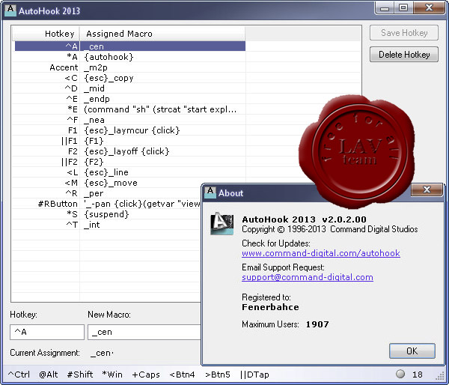
Task: Select the ^R _per row
Action: [x=108, y=193]
